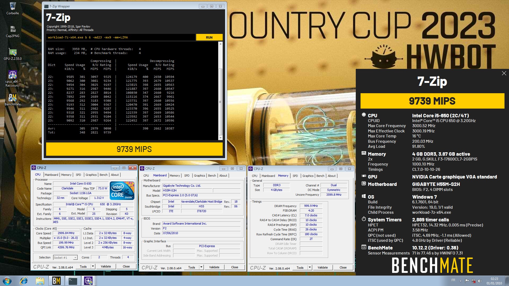This screenshot has width=509, height=286.
Task: Click the 7-Zip output scrollbar down arrow
Action: [x=220, y=138]
